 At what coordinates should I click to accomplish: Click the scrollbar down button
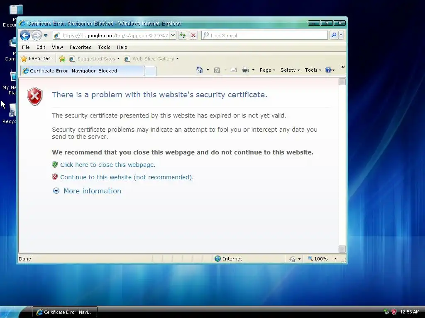342,249
